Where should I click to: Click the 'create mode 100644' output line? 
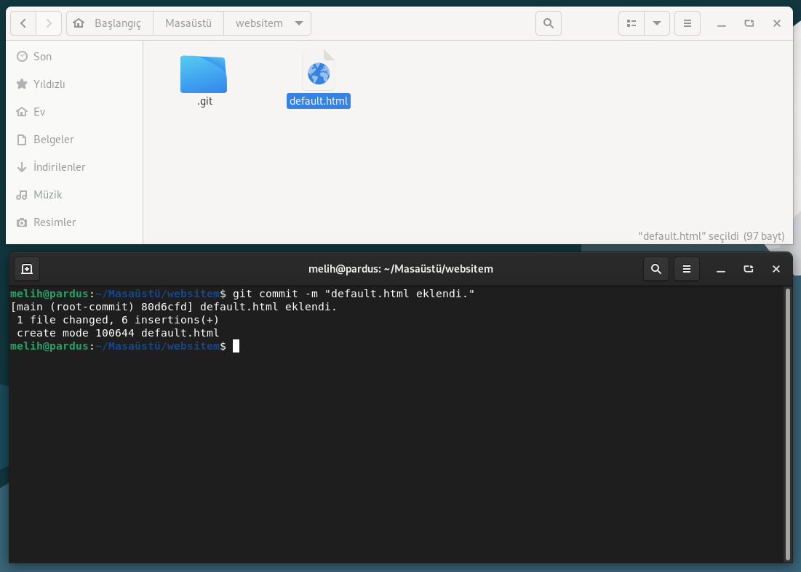(117, 333)
